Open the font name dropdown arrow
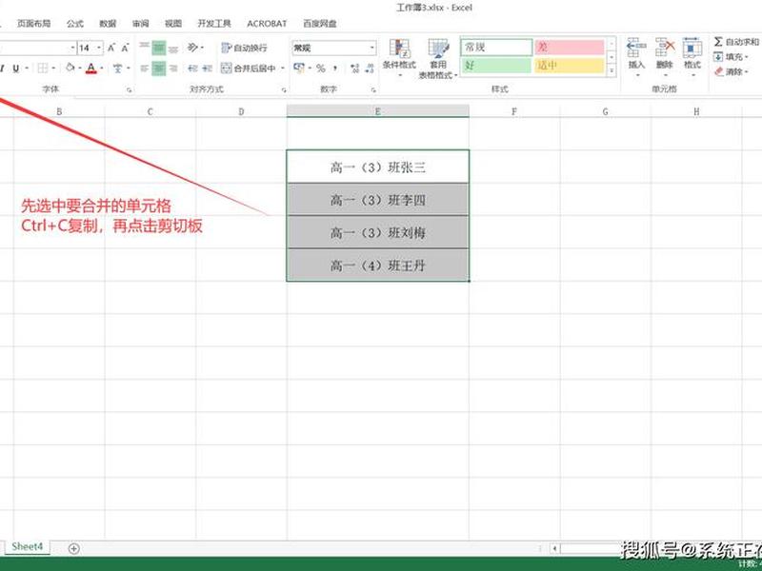This screenshot has height=571, width=762. click(73, 48)
